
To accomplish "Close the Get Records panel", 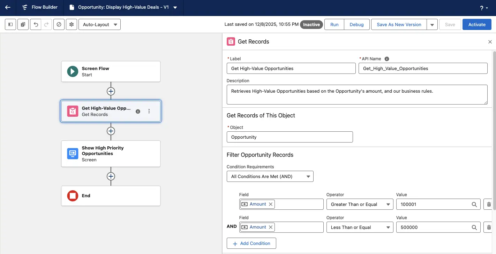I will click(x=490, y=42).
